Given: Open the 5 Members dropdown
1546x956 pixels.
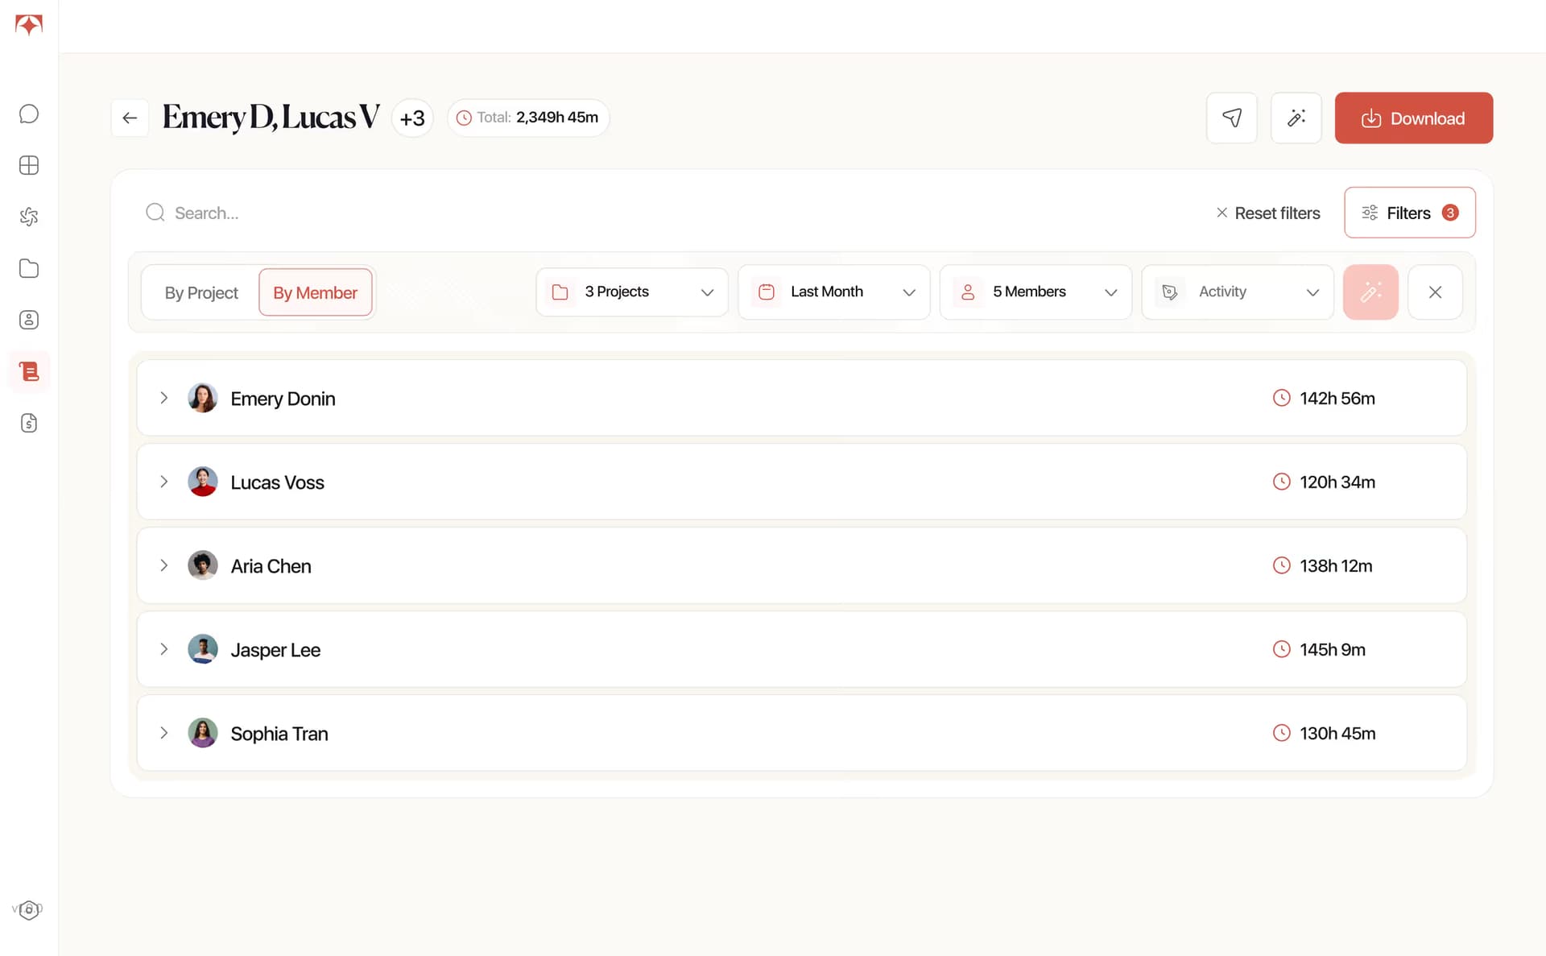Looking at the screenshot, I should point(1035,292).
